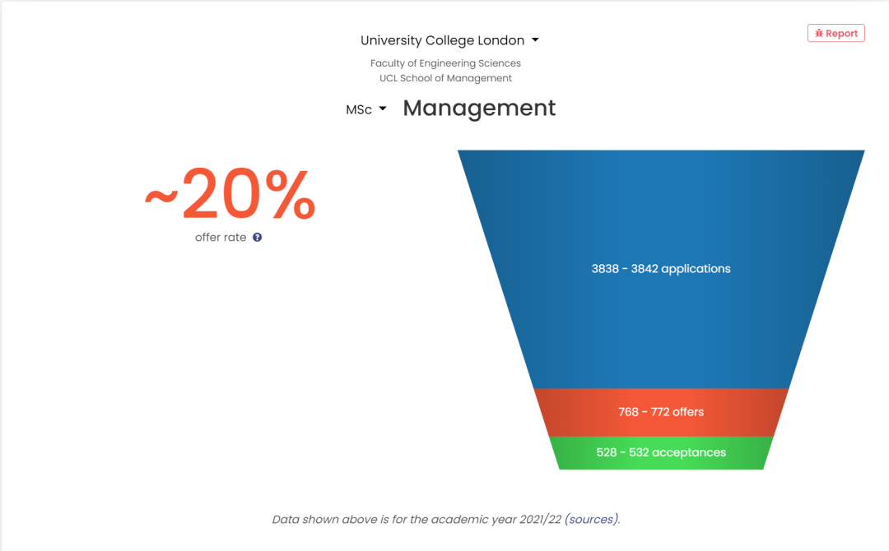
Task: Click the 528 - 532 acceptances label
Action: 661,452
